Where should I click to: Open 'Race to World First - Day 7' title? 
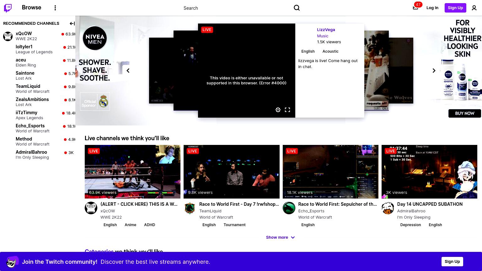click(239, 204)
